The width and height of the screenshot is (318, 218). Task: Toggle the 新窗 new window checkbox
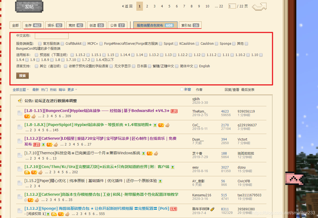point(182,89)
